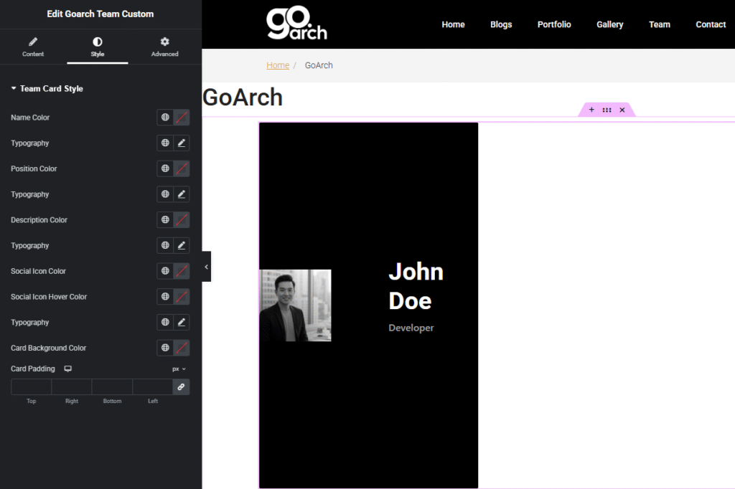The width and height of the screenshot is (735, 489).
Task: Open global color for Description Color
Action: [165, 219]
